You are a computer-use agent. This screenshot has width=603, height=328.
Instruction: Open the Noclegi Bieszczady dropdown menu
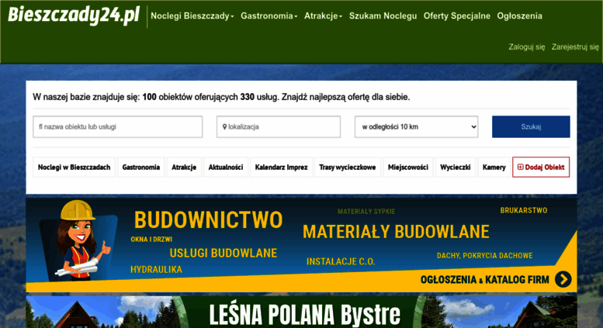tap(192, 16)
